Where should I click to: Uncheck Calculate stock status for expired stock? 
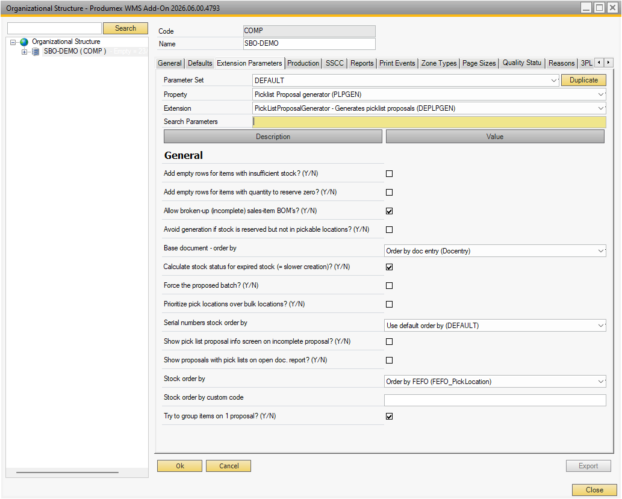point(389,267)
